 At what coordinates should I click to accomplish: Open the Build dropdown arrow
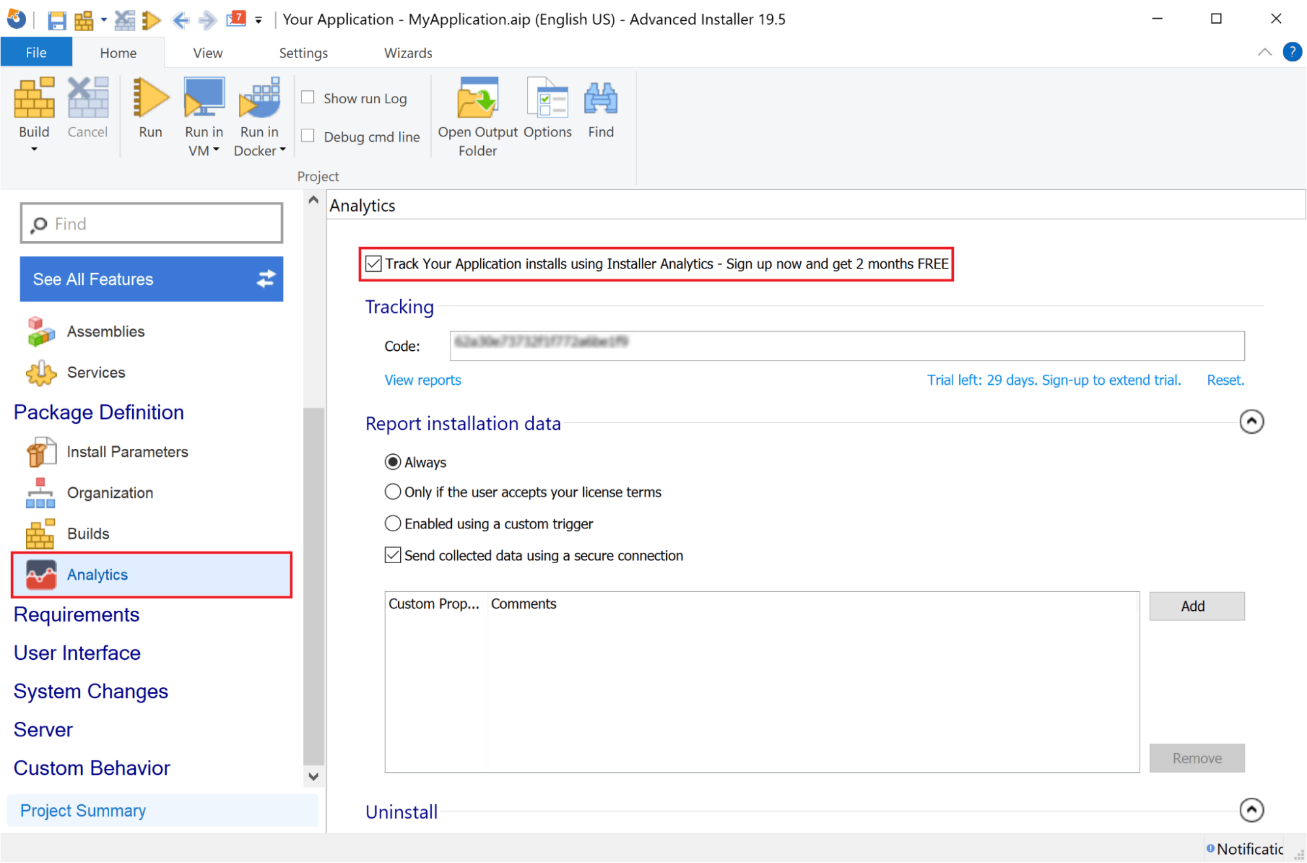(x=34, y=150)
